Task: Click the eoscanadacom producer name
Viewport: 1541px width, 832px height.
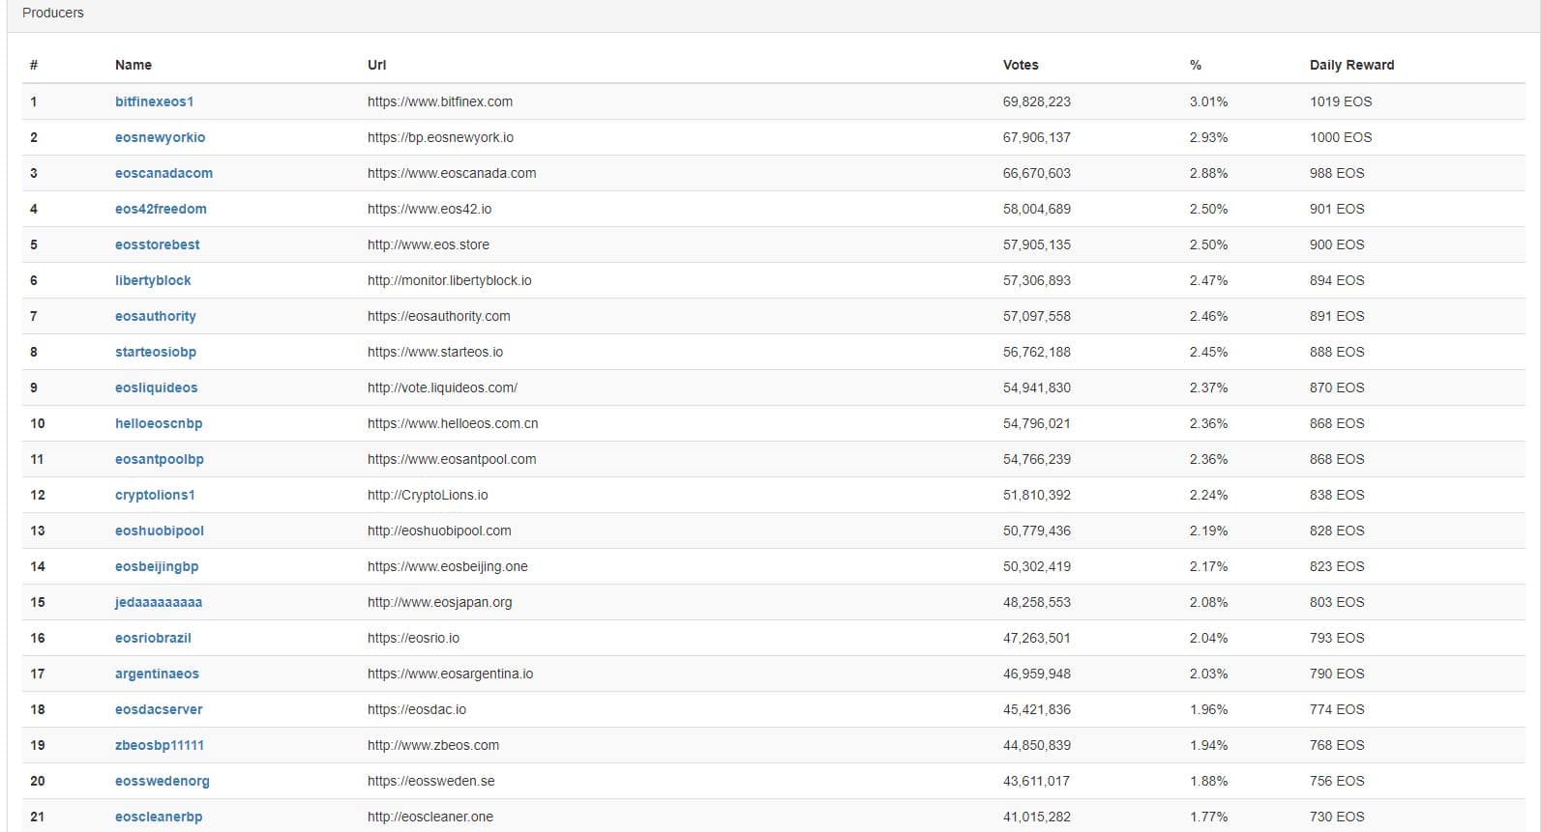Action: coord(163,173)
